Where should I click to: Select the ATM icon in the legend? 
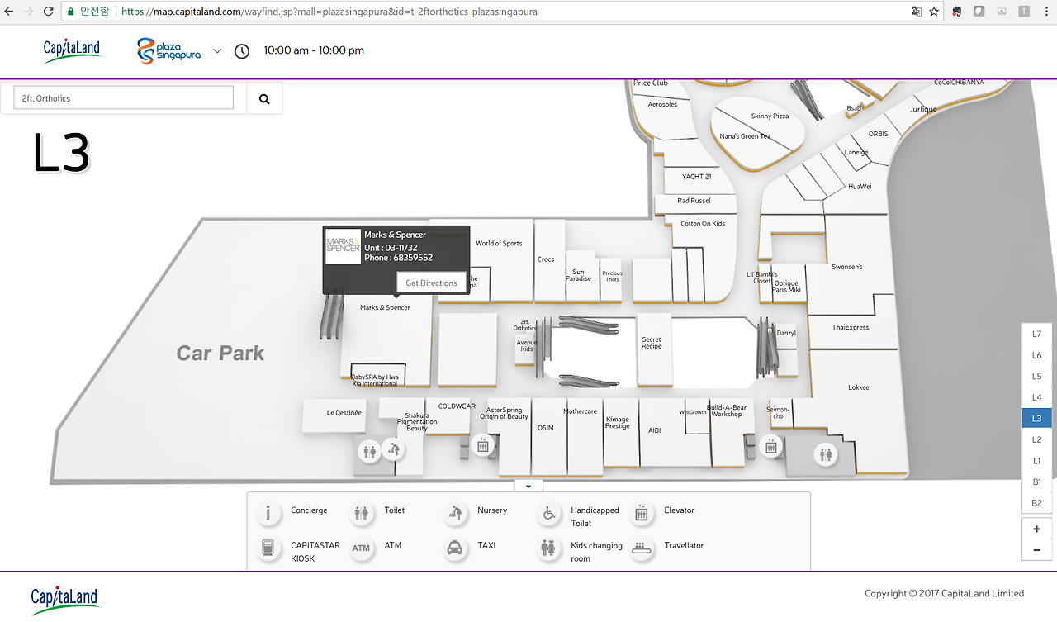[x=362, y=548]
